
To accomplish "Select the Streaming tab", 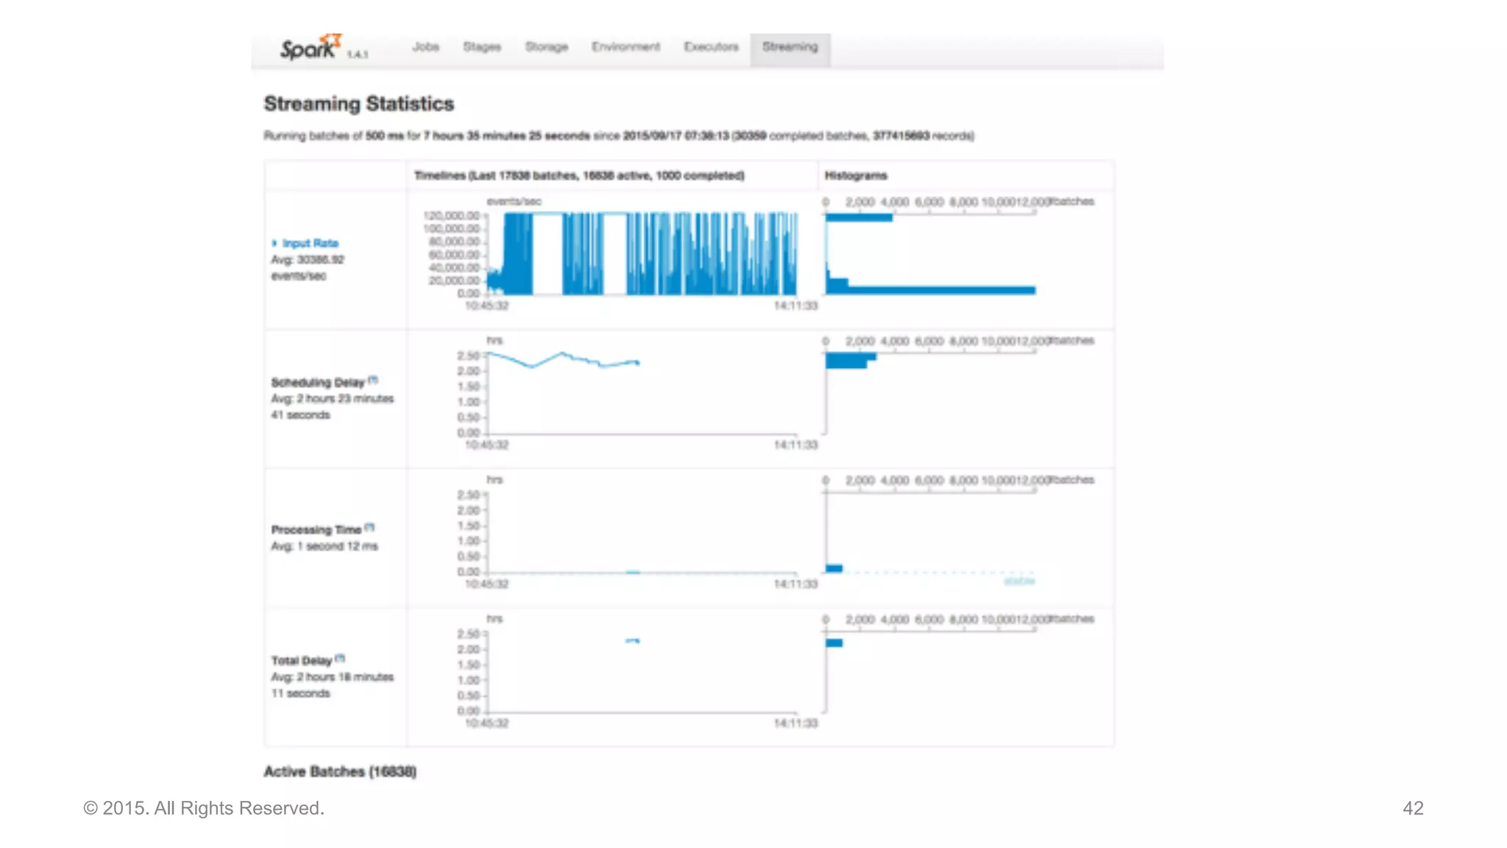I will point(790,47).
